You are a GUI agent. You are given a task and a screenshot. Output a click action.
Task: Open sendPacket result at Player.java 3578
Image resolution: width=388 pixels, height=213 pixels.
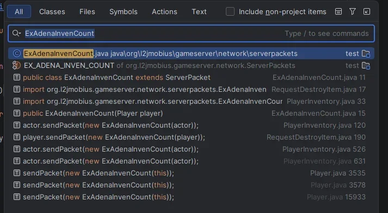point(191,185)
